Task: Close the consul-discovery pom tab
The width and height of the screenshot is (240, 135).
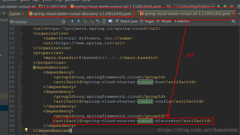Action: click(134, 14)
